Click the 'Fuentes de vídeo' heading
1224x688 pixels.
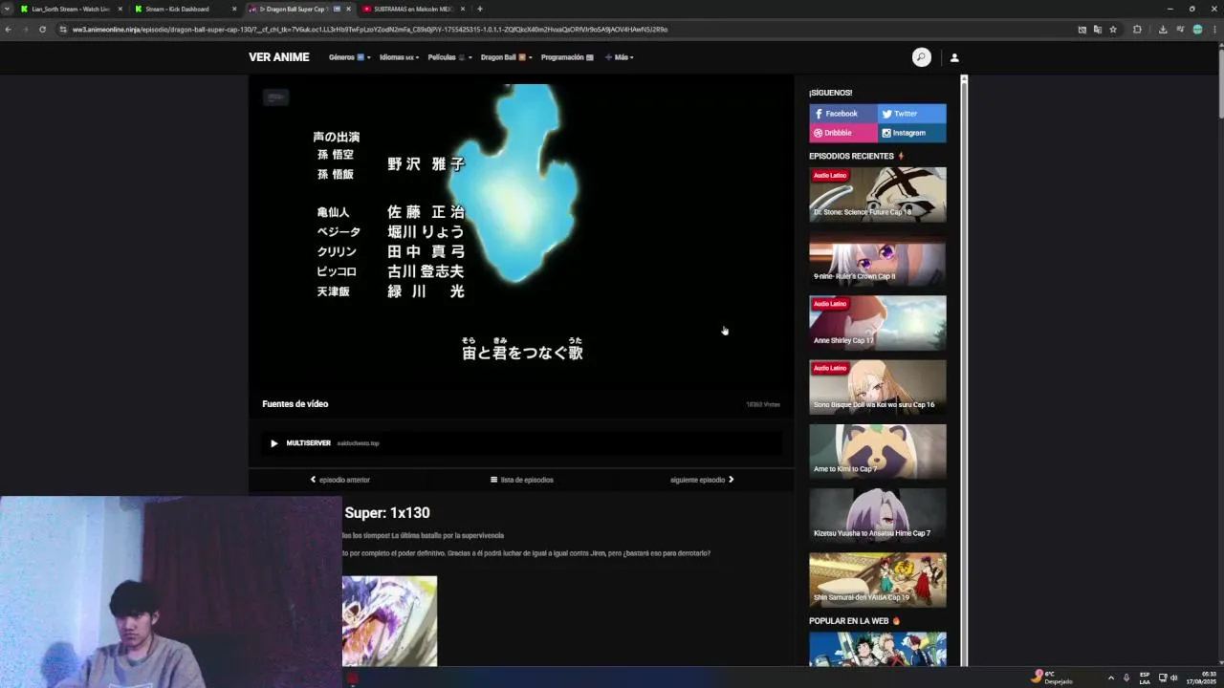295,404
